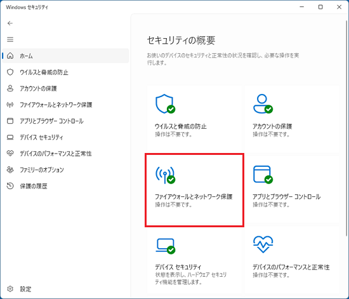
Task: Click ウイルスと脅威の防止 tile title
Action: click(x=181, y=126)
